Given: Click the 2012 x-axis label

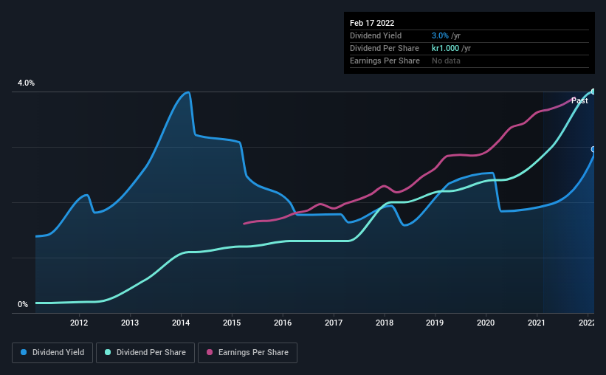Looking at the screenshot, I should click(79, 323).
